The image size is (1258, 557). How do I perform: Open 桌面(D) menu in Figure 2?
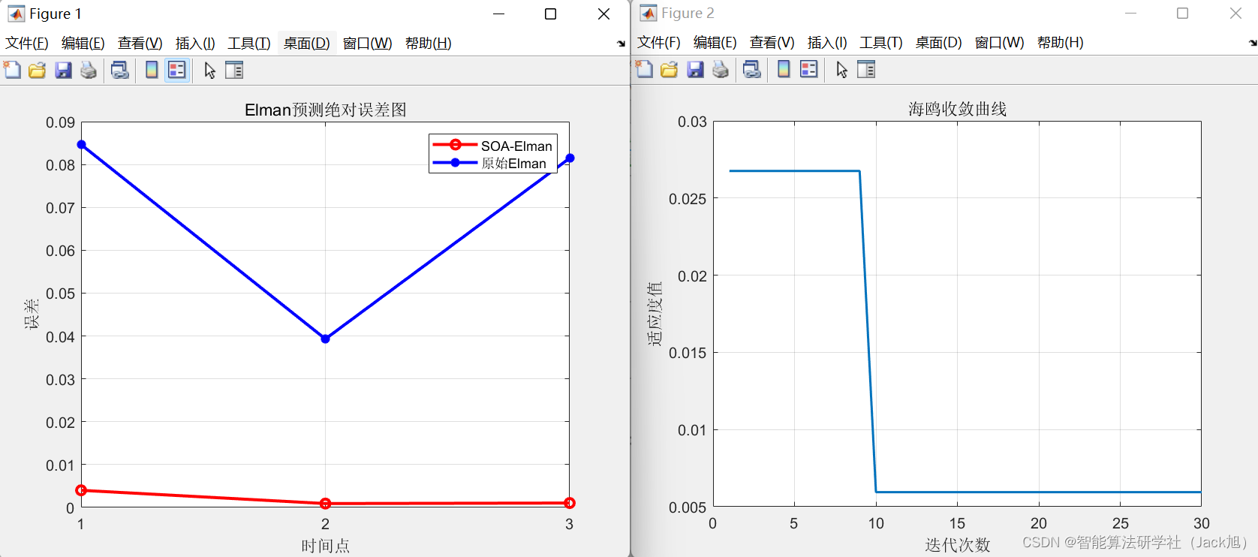[939, 43]
